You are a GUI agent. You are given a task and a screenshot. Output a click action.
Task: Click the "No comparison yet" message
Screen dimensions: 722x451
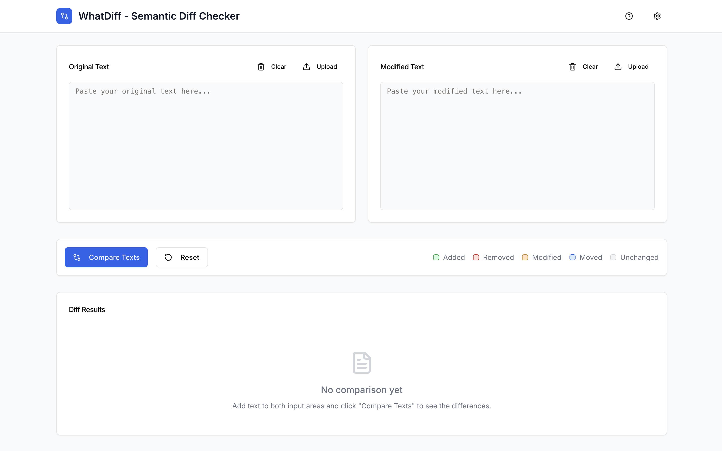[x=362, y=390]
